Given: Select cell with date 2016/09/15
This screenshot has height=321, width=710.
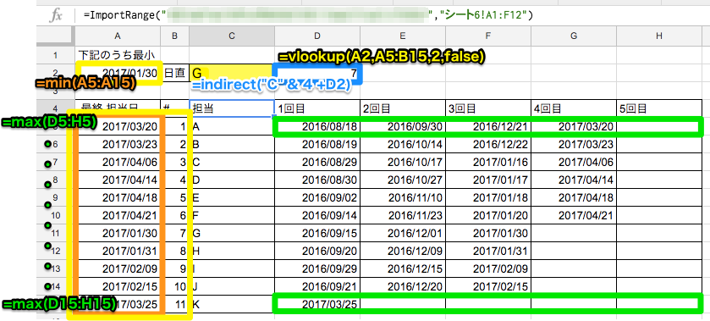Looking at the screenshot, I should tap(317, 233).
